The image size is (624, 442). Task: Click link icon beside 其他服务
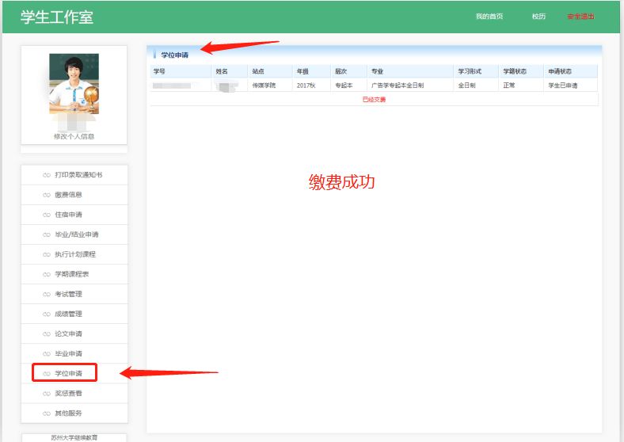[x=47, y=413]
